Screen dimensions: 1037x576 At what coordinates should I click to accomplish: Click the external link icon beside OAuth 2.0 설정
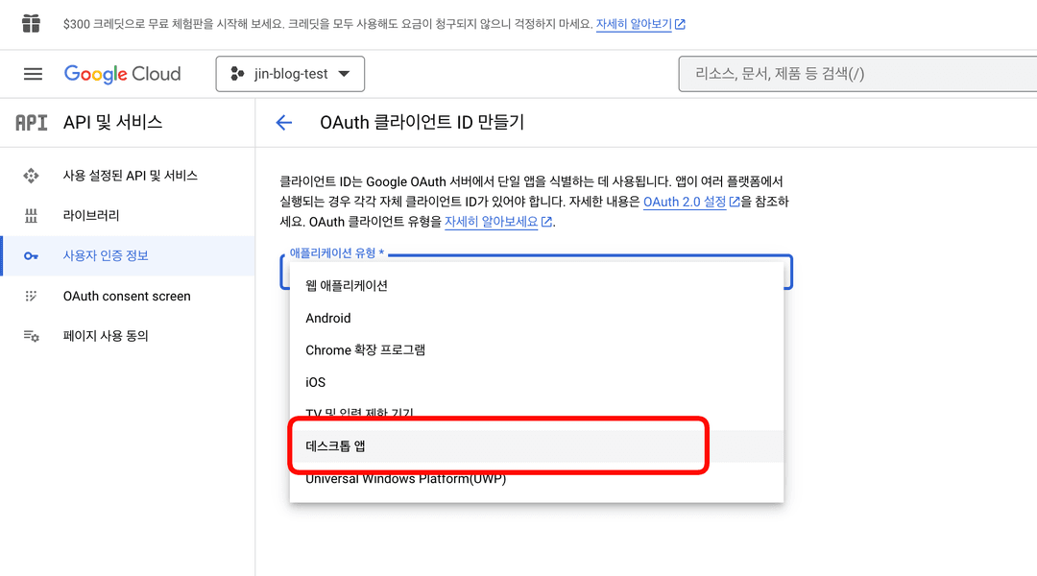735,202
